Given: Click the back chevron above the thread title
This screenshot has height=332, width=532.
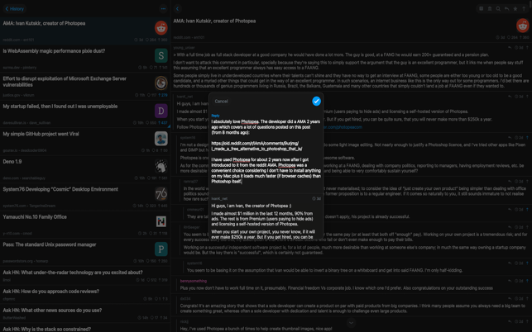Looking at the screenshot, I should point(177,9).
